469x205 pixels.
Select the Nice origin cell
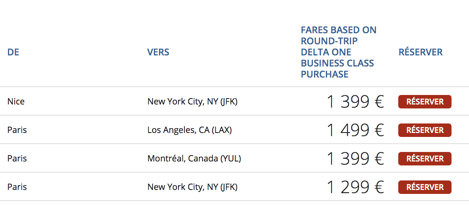16,102
